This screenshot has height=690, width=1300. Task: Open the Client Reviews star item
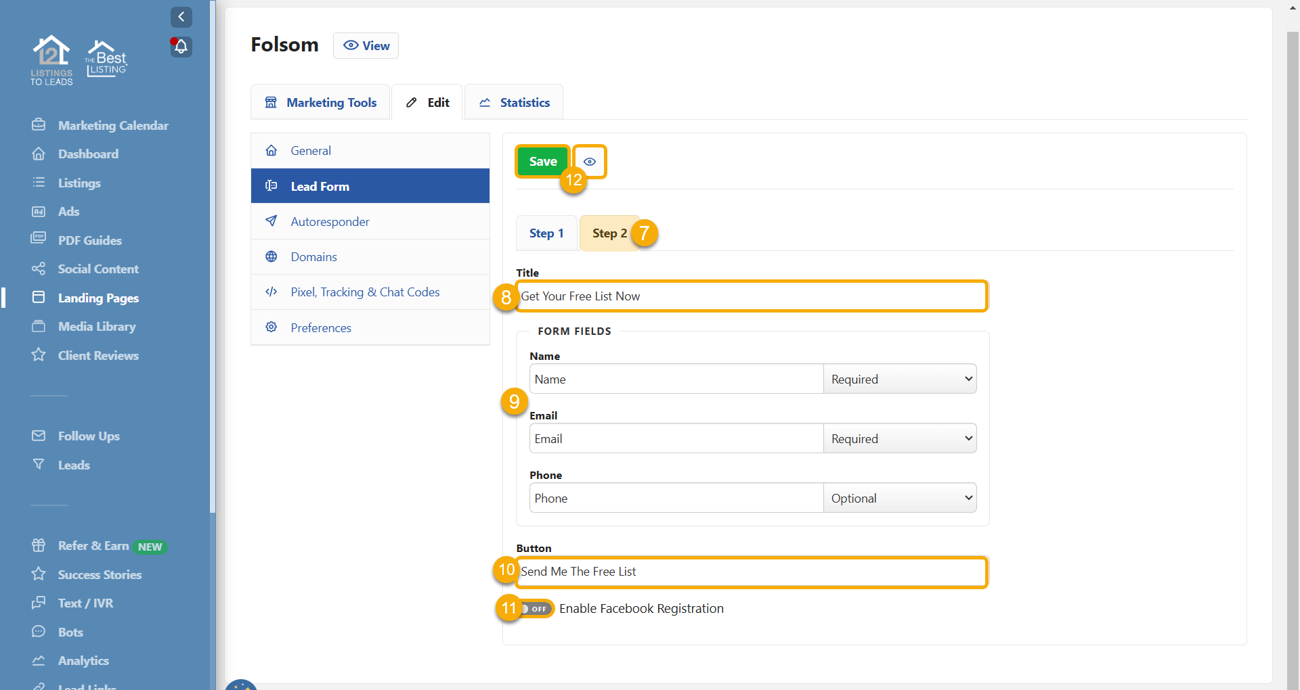pyautogui.click(x=97, y=356)
